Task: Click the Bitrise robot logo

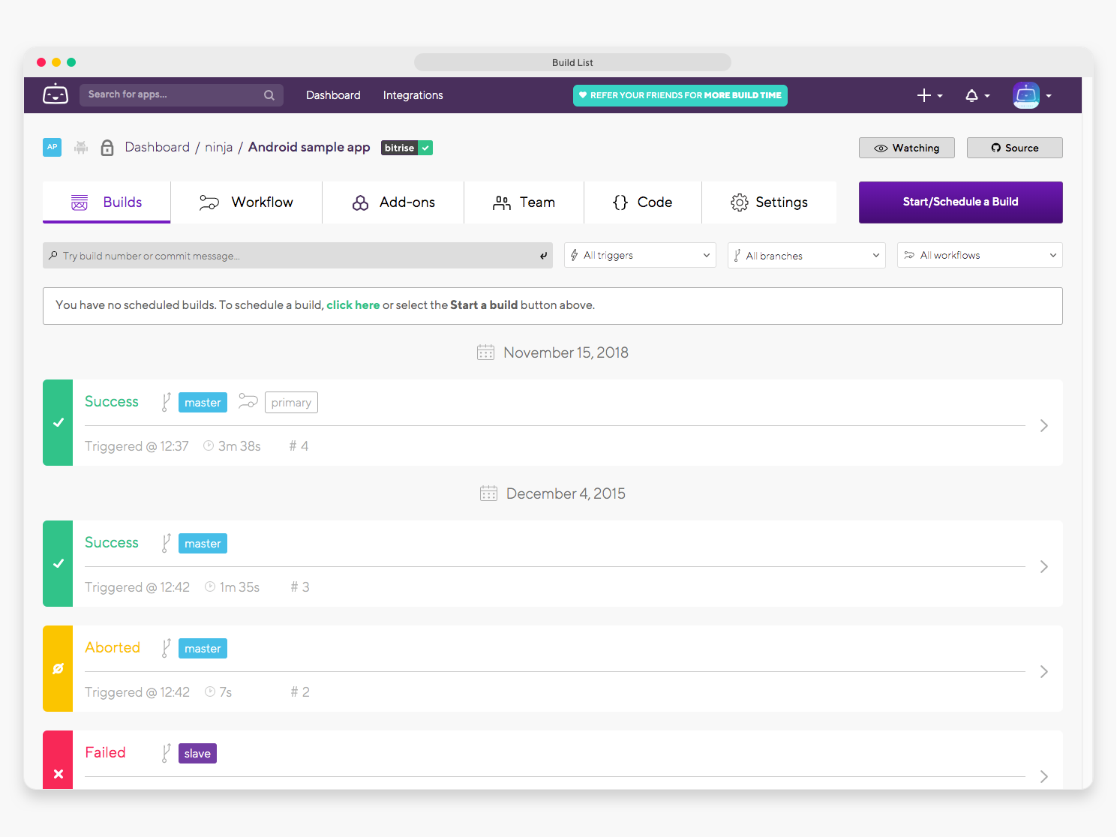Action: pyautogui.click(x=56, y=94)
